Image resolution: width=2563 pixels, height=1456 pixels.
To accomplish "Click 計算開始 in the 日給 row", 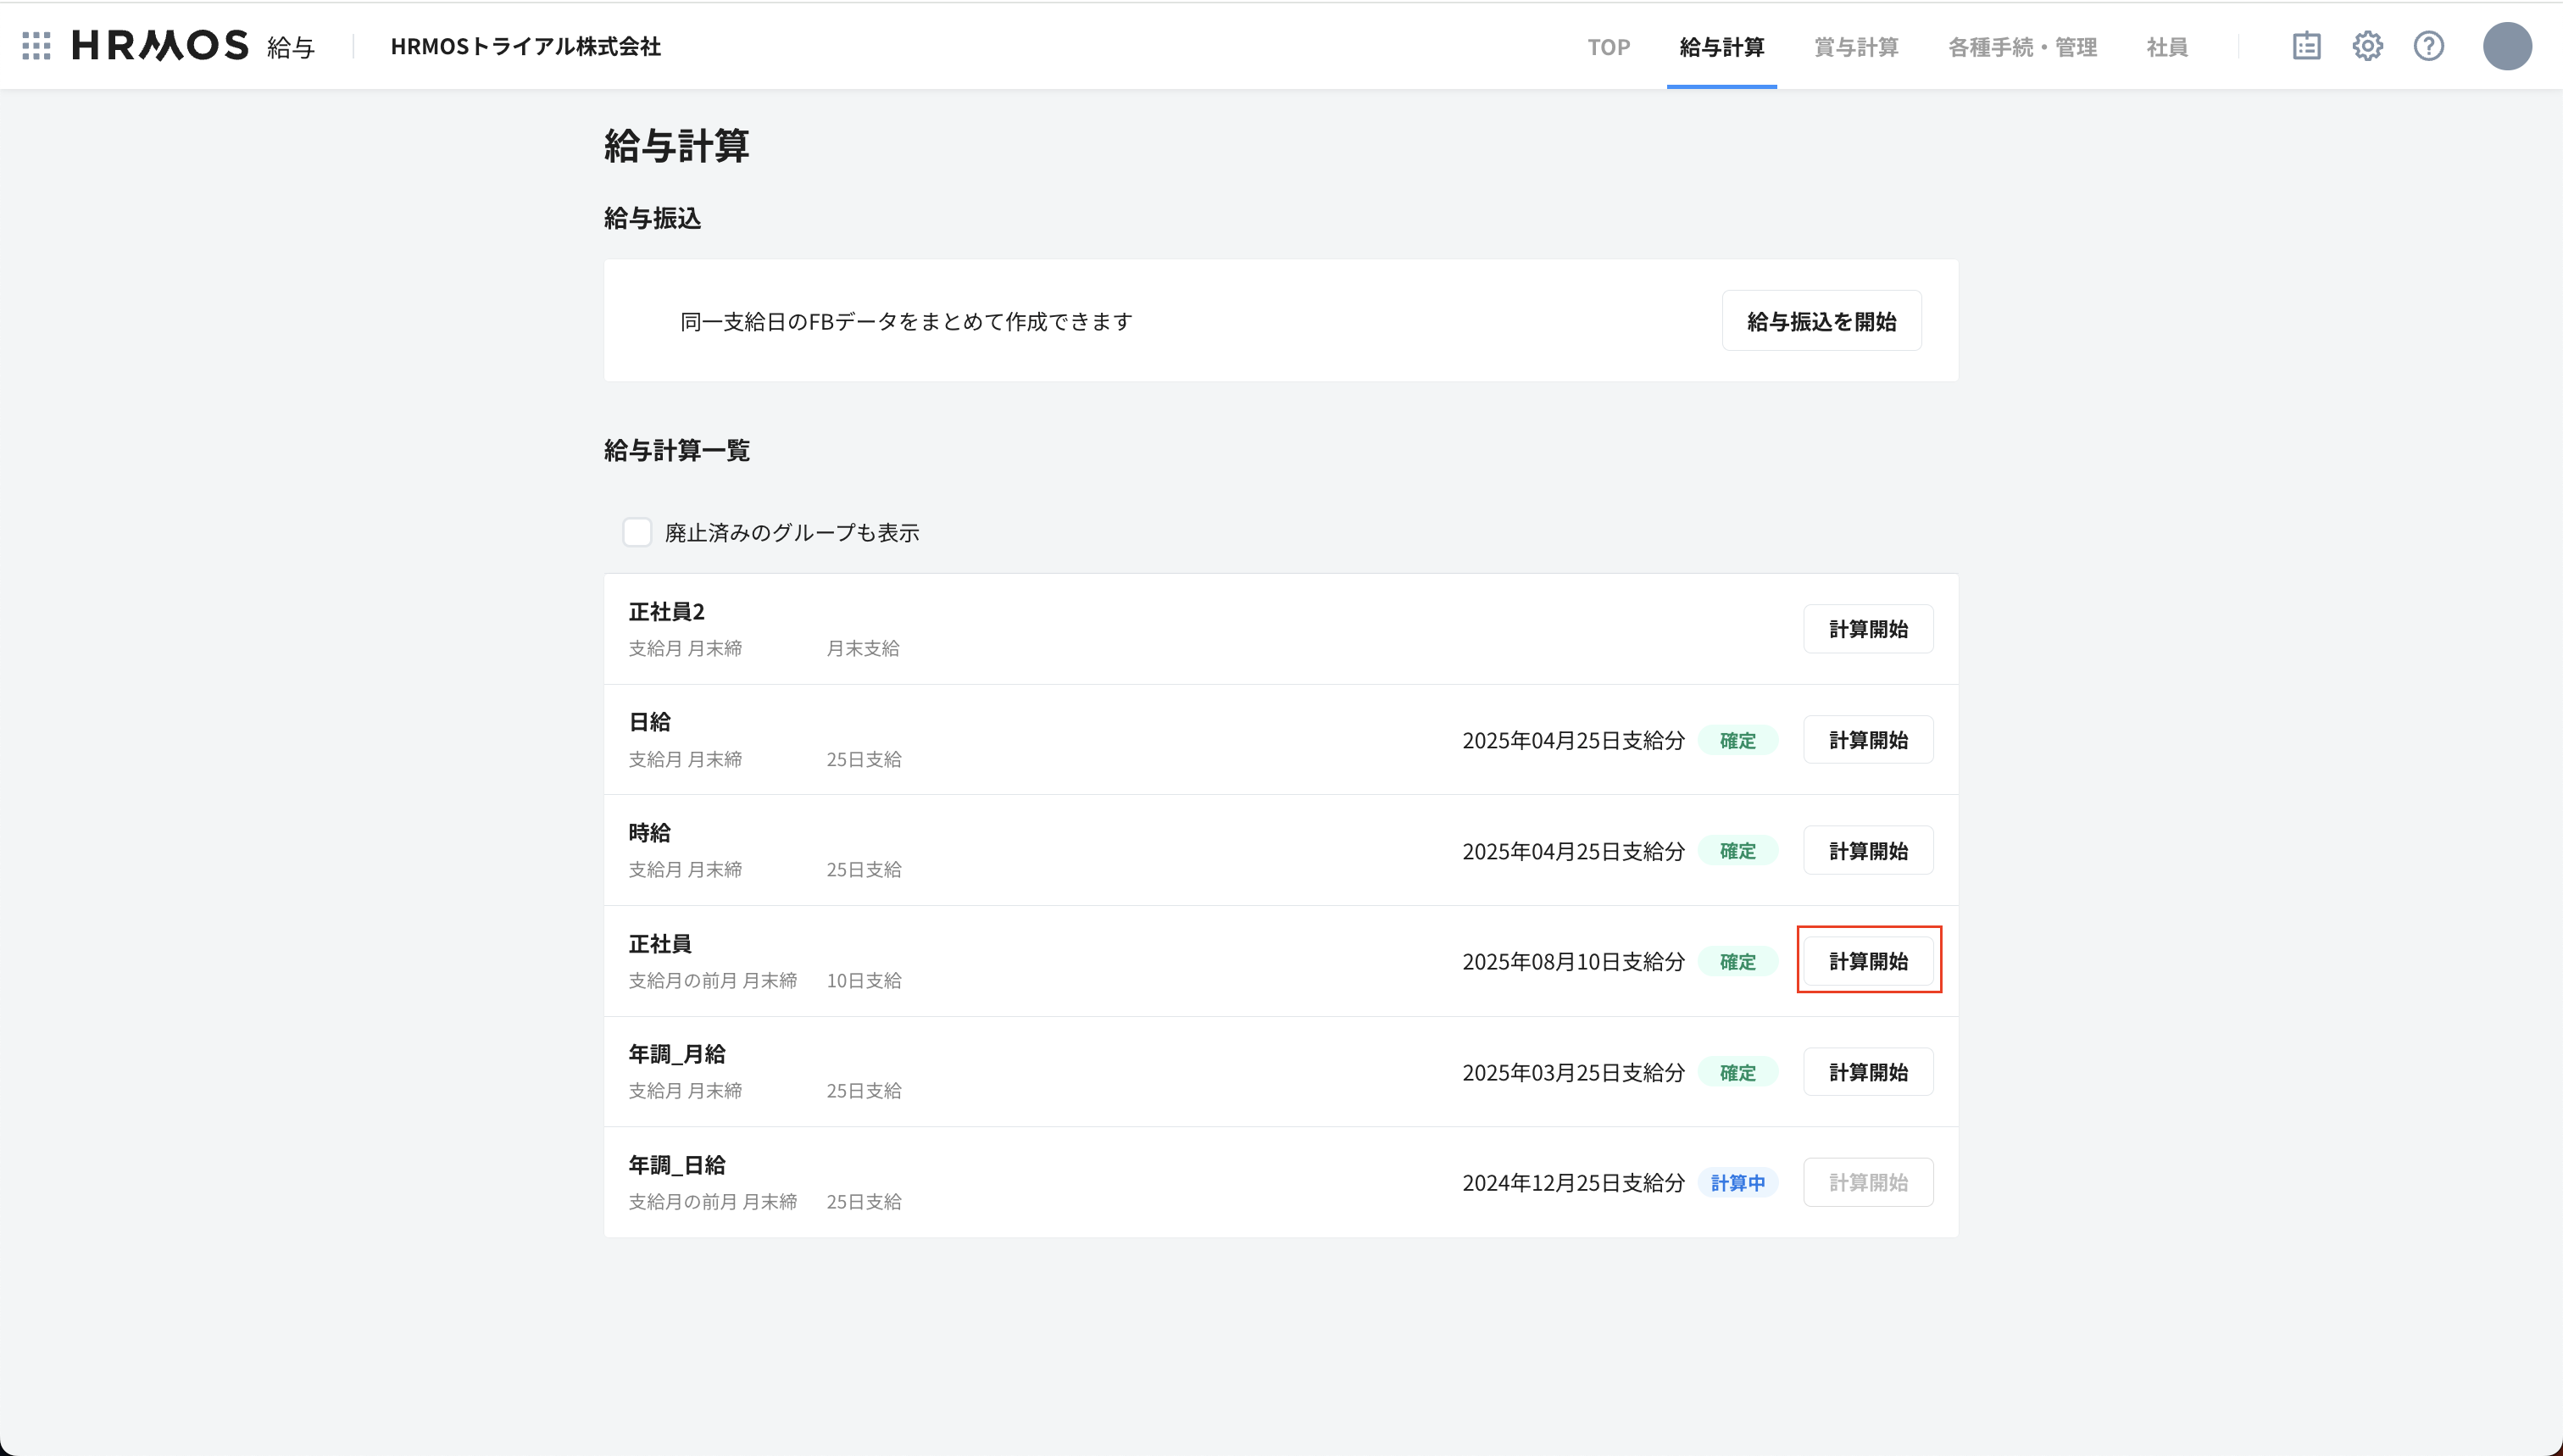I will point(1867,740).
